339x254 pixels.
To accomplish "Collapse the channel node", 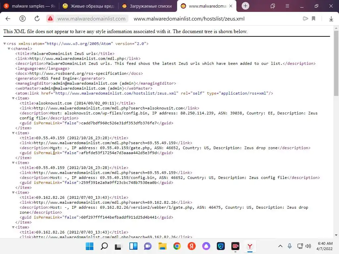I will 9,49.
